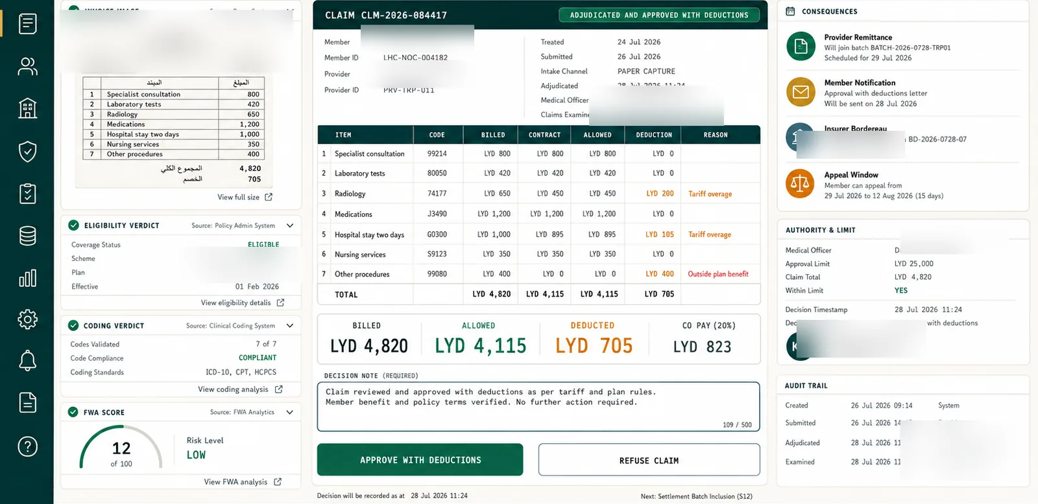Click the Provider Remittance green document icon
This screenshot has width=1038, height=504.
(801, 47)
